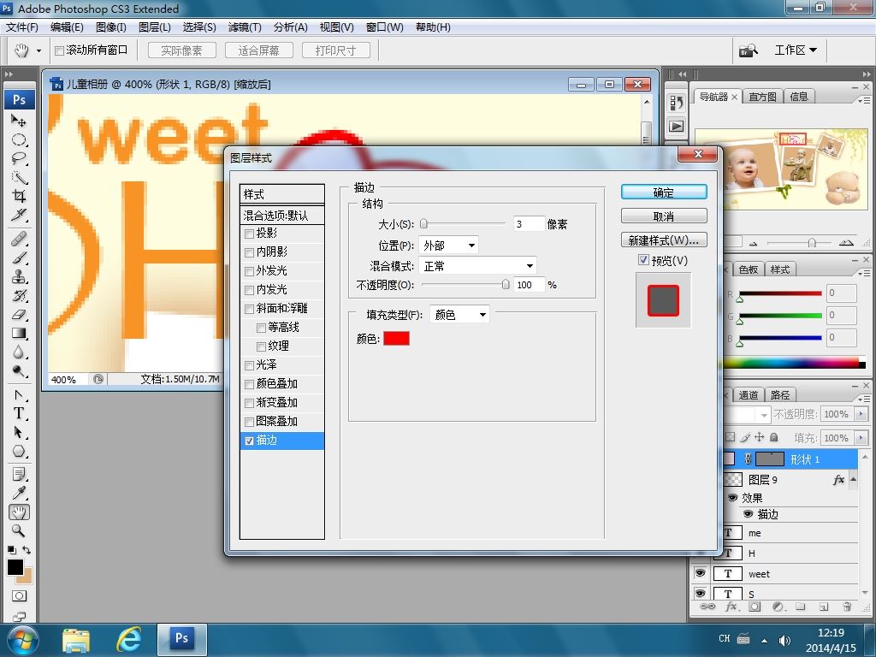This screenshot has height=657, width=876.
Task: Select the Lasso tool
Action: tap(19, 158)
